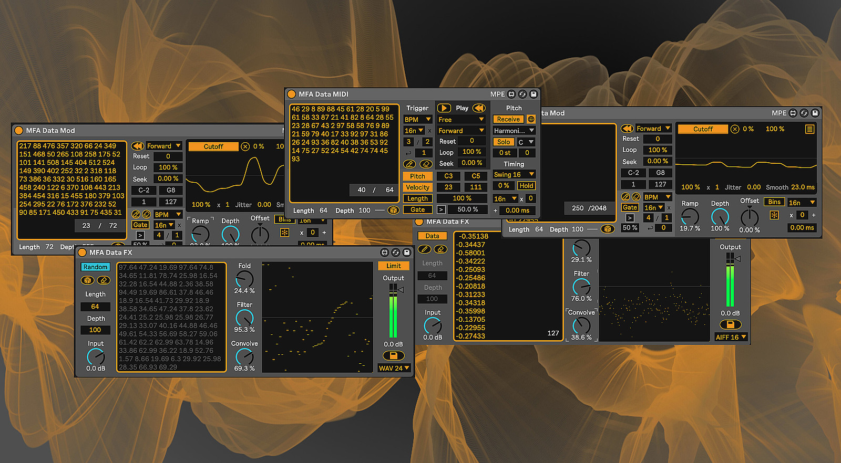This screenshot has width=841, height=463.
Task: Click the Filter knob in MFA Data FX
Action: pyautogui.click(x=244, y=318)
